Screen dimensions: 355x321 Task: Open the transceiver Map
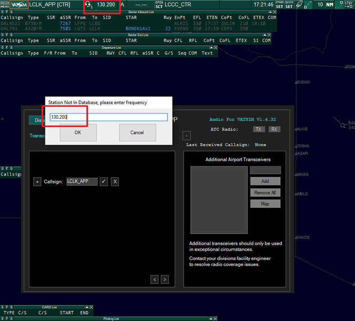click(x=265, y=204)
